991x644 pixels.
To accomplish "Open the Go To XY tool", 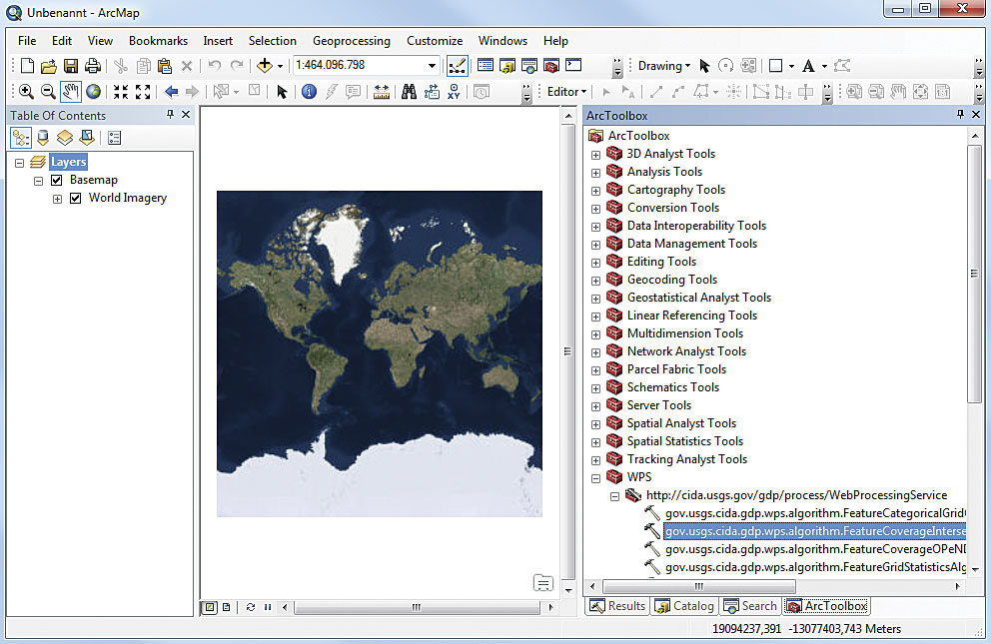I will pos(455,92).
